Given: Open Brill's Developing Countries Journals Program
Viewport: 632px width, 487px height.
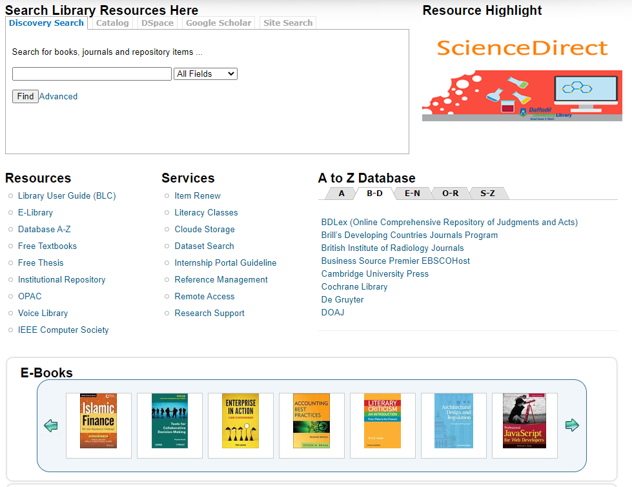Looking at the screenshot, I should tap(409, 235).
